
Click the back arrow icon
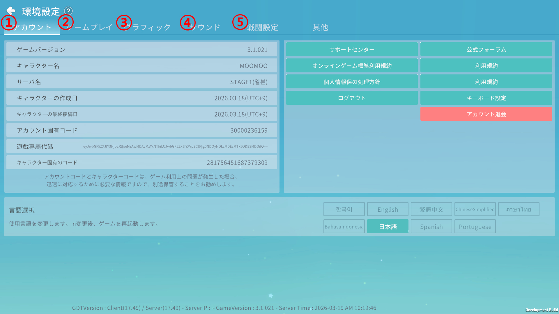(x=11, y=11)
